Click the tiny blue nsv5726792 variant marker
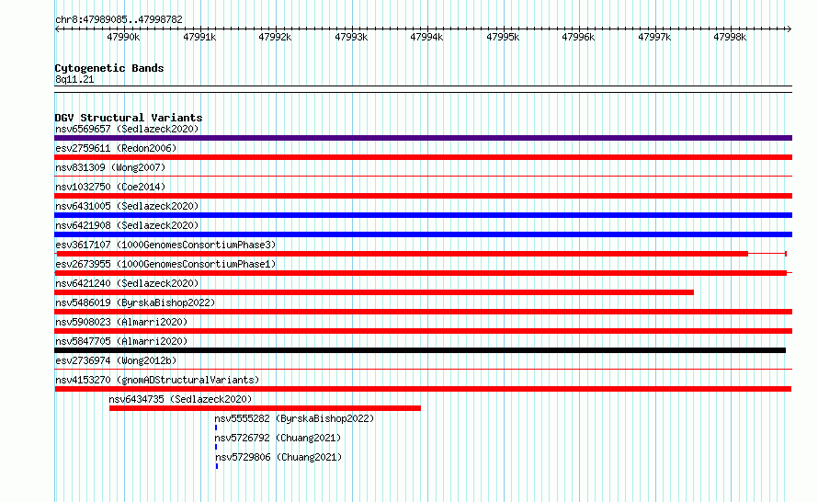This screenshot has width=818, height=502. [216, 447]
